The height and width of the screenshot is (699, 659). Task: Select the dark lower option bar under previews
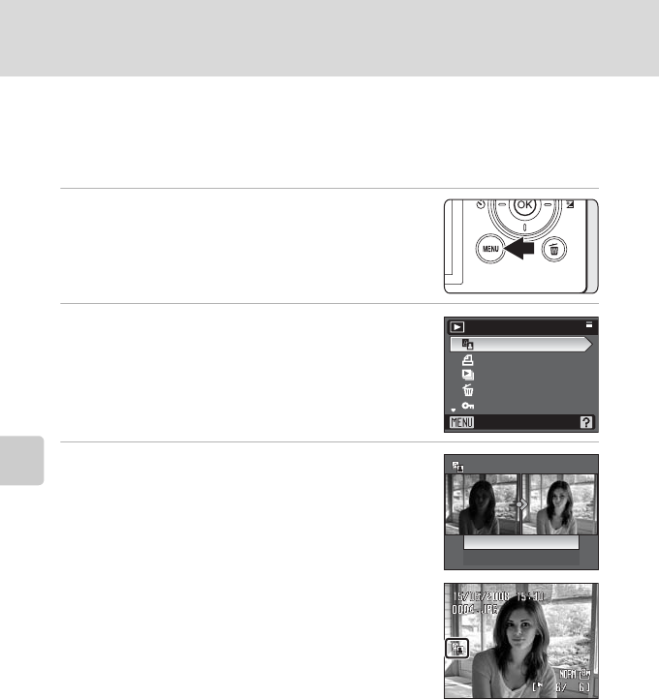521,558
